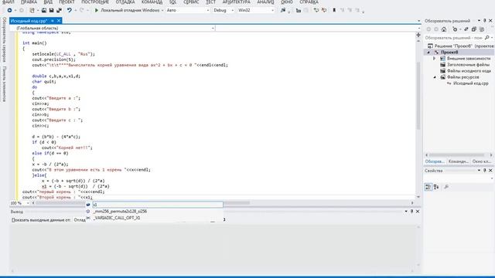Click the split editor handle above scrollbar
The height and width of the screenshot is (278, 495).
point(418,35)
